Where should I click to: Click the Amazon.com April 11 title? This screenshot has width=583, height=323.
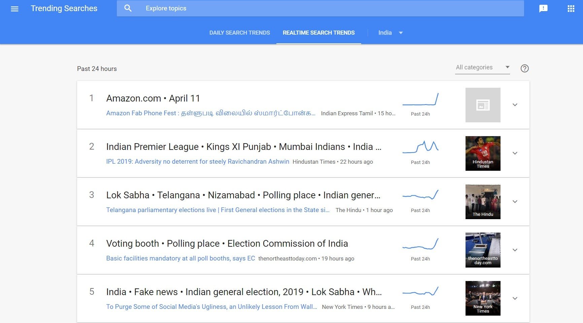point(153,98)
